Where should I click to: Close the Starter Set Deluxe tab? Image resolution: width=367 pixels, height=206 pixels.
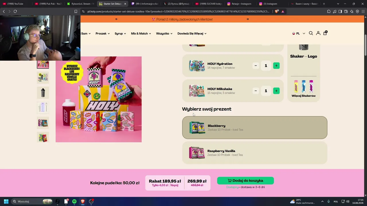(125, 4)
